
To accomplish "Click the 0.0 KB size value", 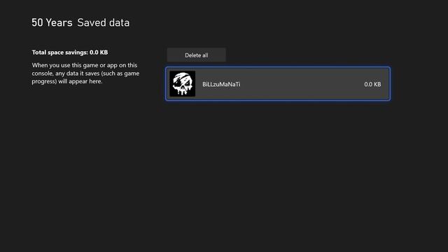I will [x=372, y=84].
